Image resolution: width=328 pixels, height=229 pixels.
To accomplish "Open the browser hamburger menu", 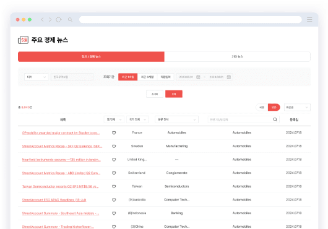I will point(309,20).
